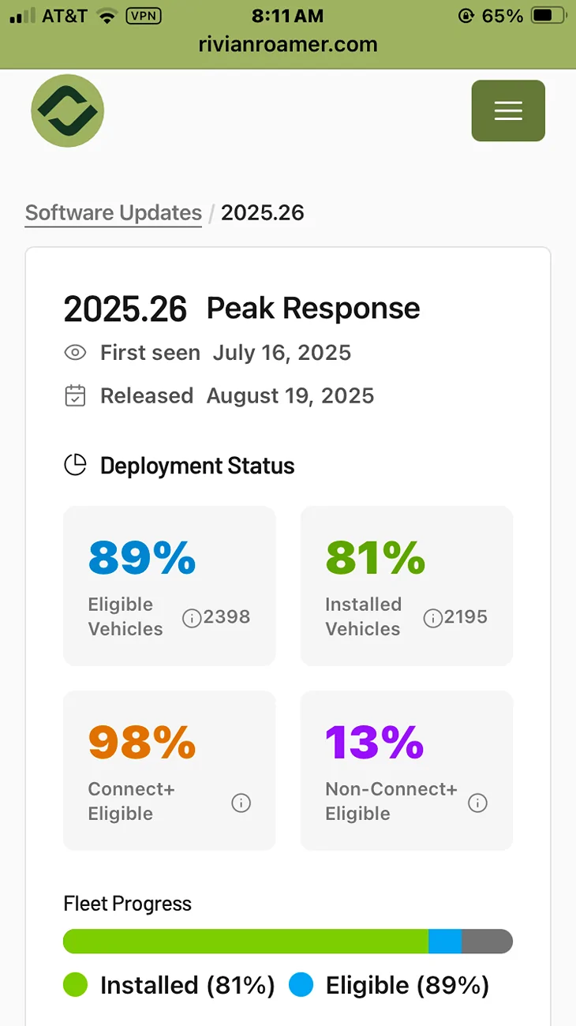Select the blue Eligible (89%) legend dot
The width and height of the screenshot is (576, 1026).
[301, 985]
